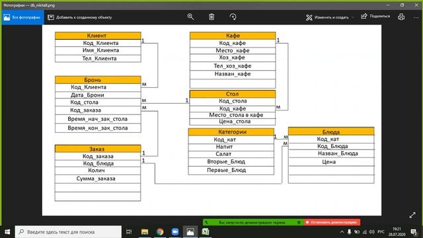Click the Напит field
The height and width of the screenshot is (238, 423).
231,147
